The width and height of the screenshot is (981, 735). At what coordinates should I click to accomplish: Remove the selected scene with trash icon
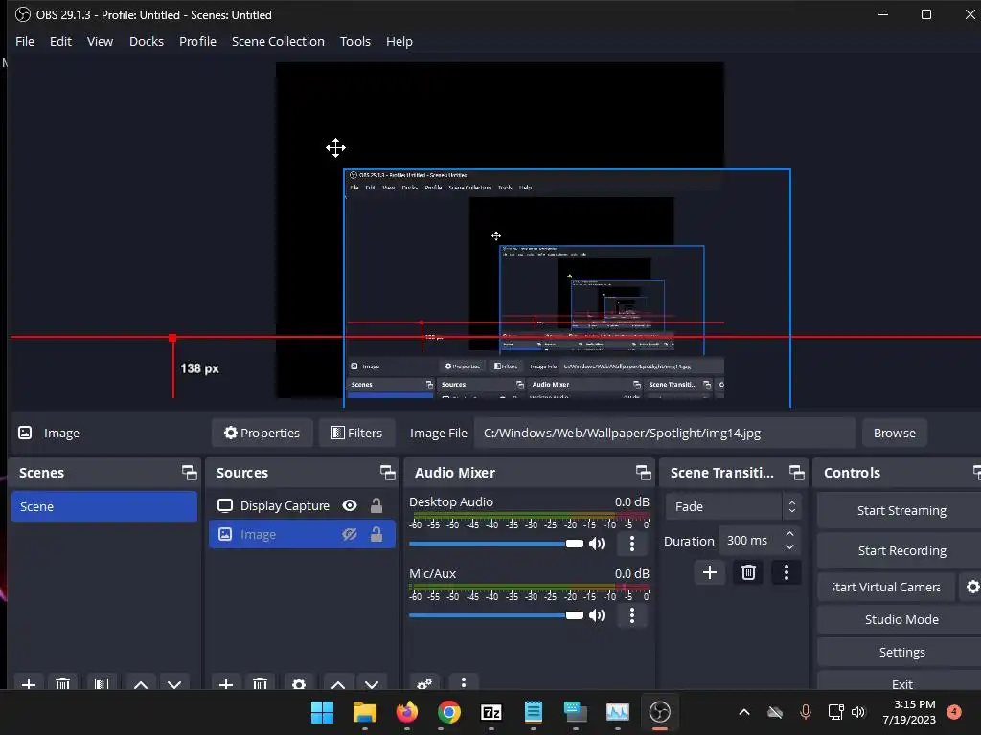tap(62, 683)
